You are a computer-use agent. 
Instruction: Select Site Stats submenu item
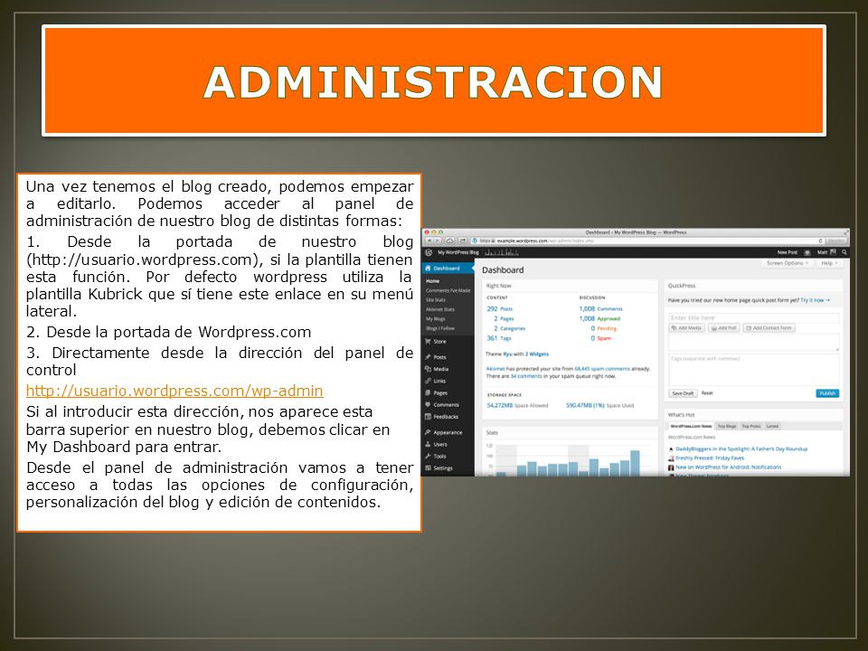point(436,300)
